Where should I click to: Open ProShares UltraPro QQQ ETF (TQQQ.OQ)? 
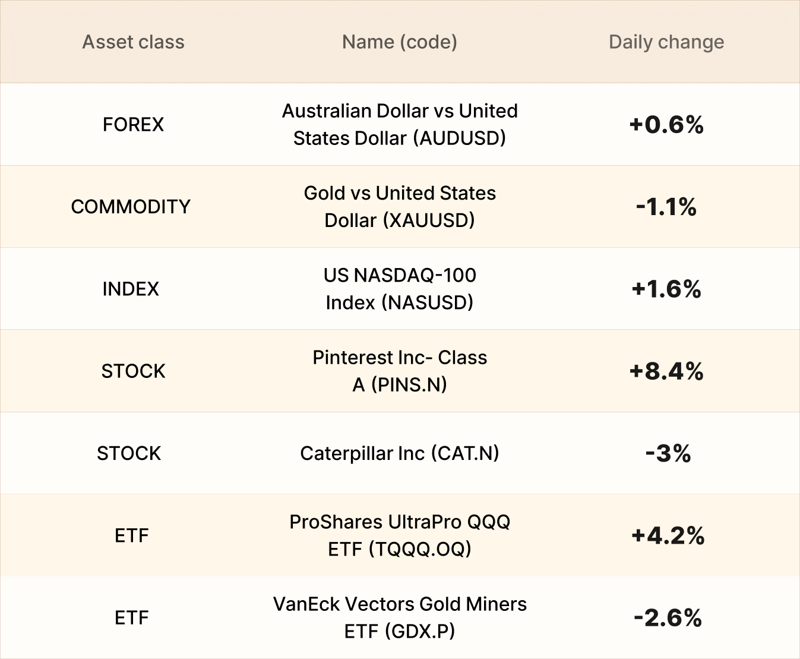[400, 535]
